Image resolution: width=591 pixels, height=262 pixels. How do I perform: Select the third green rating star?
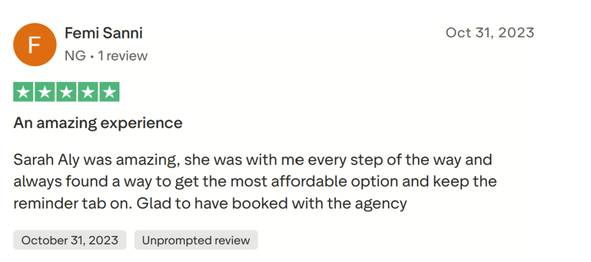click(66, 92)
